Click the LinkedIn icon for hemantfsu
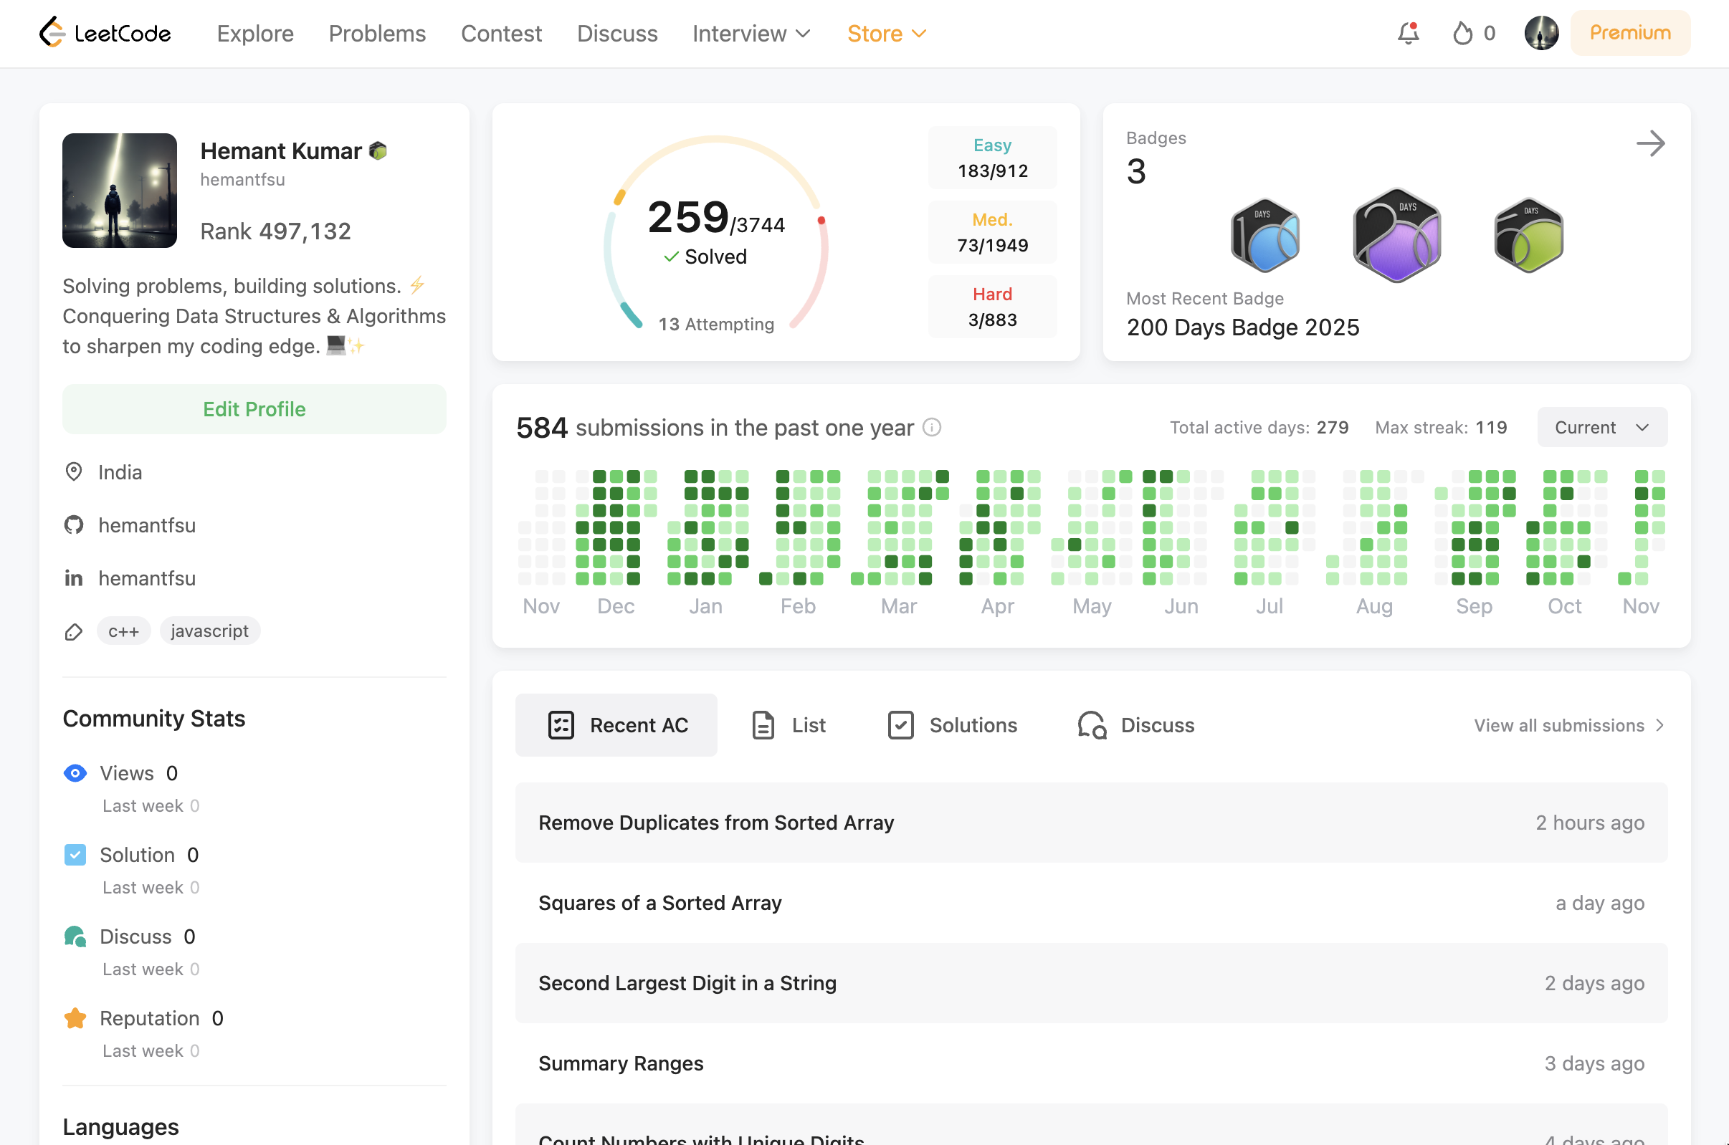Viewport: 1729px width, 1145px height. tap(74, 578)
